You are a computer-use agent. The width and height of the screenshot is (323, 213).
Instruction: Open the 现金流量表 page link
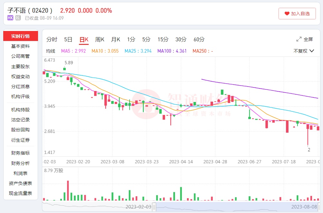pos(20,193)
